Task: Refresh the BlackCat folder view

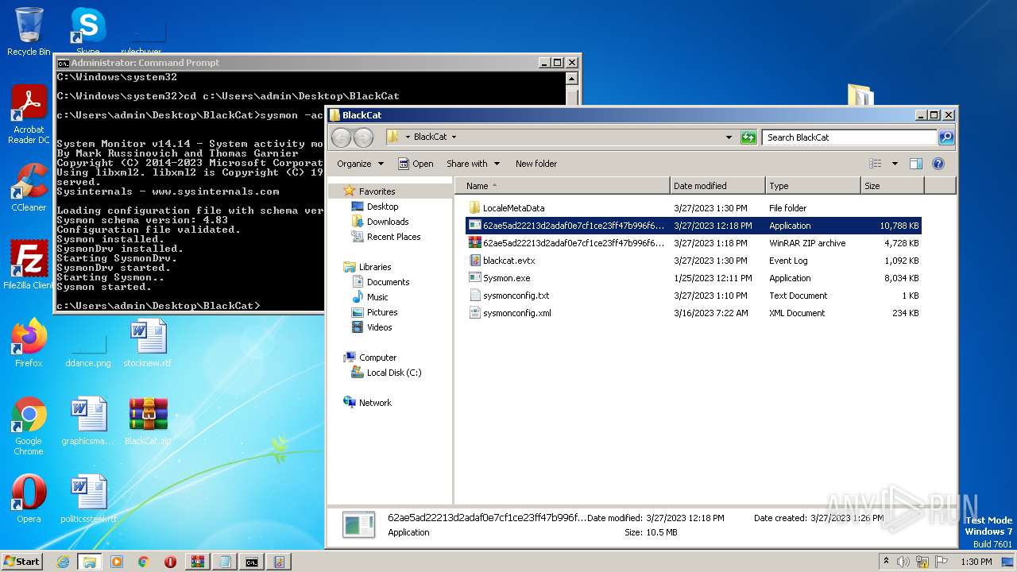Action: [748, 137]
